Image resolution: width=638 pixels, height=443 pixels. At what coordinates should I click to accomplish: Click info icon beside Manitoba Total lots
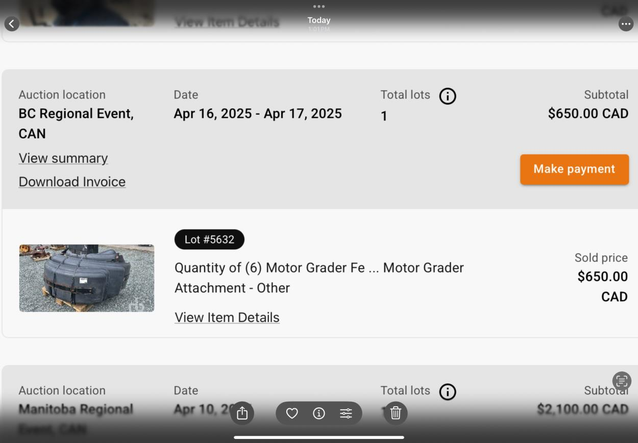pos(448,392)
